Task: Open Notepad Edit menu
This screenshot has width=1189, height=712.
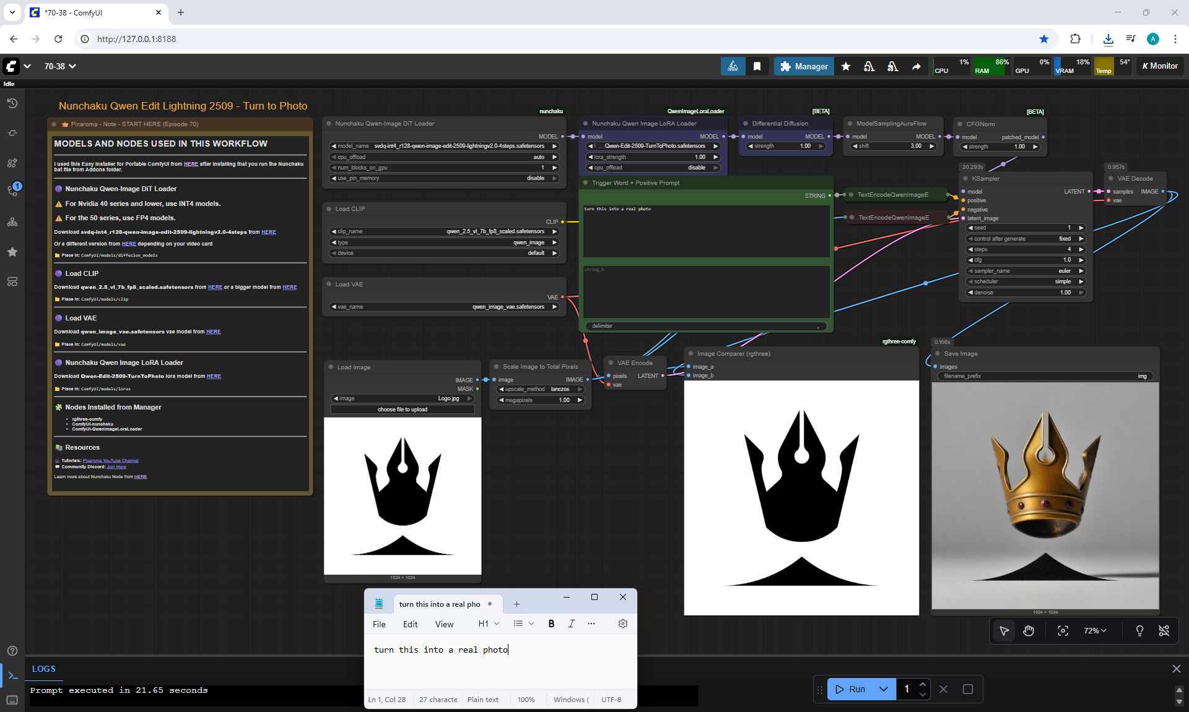Action: [410, 624]
